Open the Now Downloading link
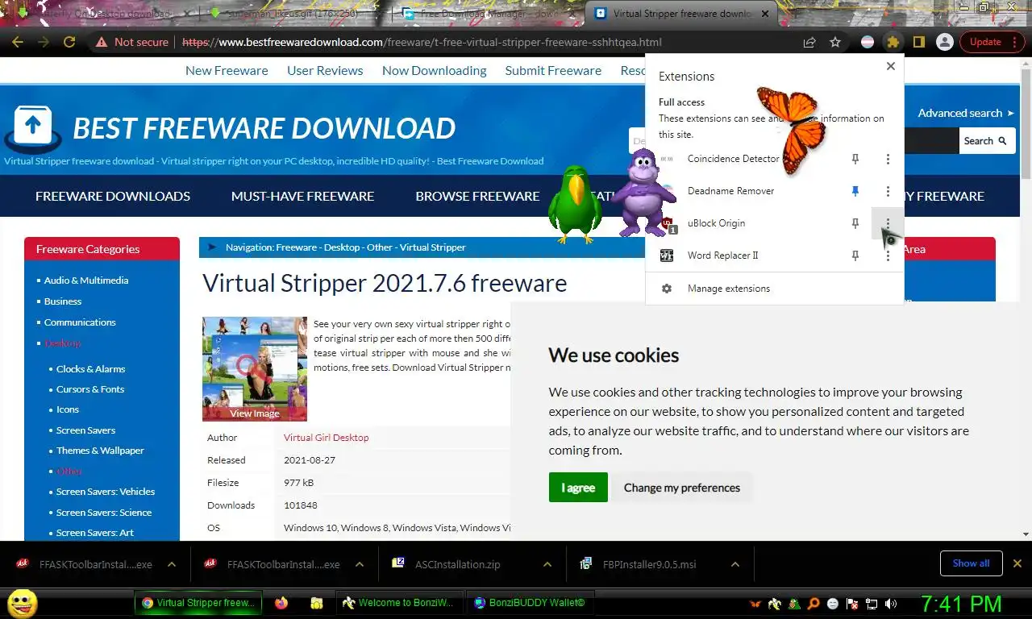 coord(434,70)
